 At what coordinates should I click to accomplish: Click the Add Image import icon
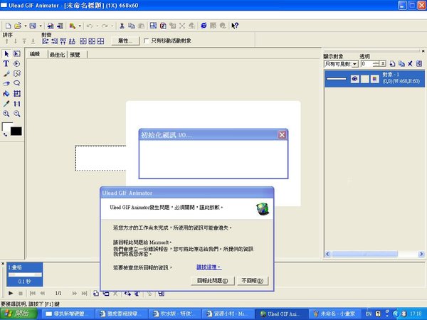[x=51, y=26]
